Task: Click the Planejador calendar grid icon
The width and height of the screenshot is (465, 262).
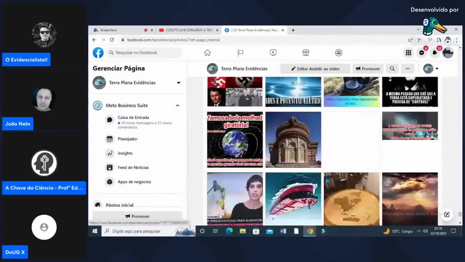Action: pyautogui.click(x=110, y=139)
